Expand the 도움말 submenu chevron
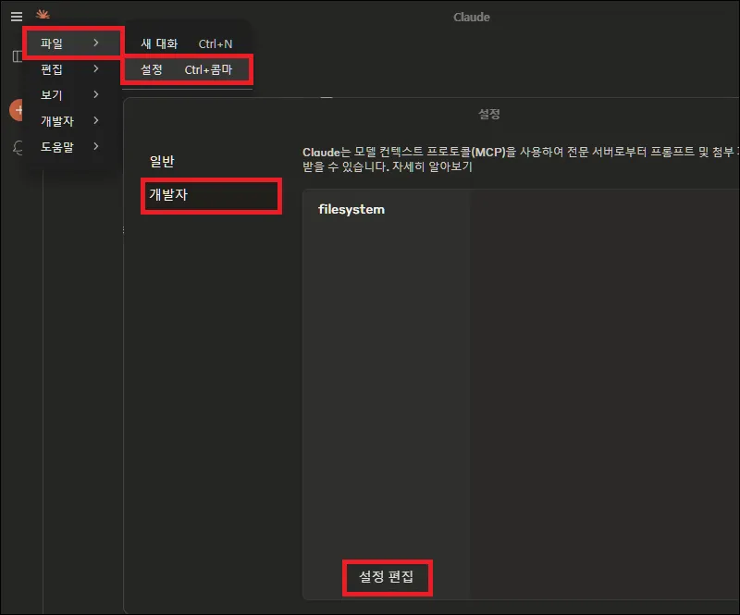The image size is (740, 615). click(96, 146)
